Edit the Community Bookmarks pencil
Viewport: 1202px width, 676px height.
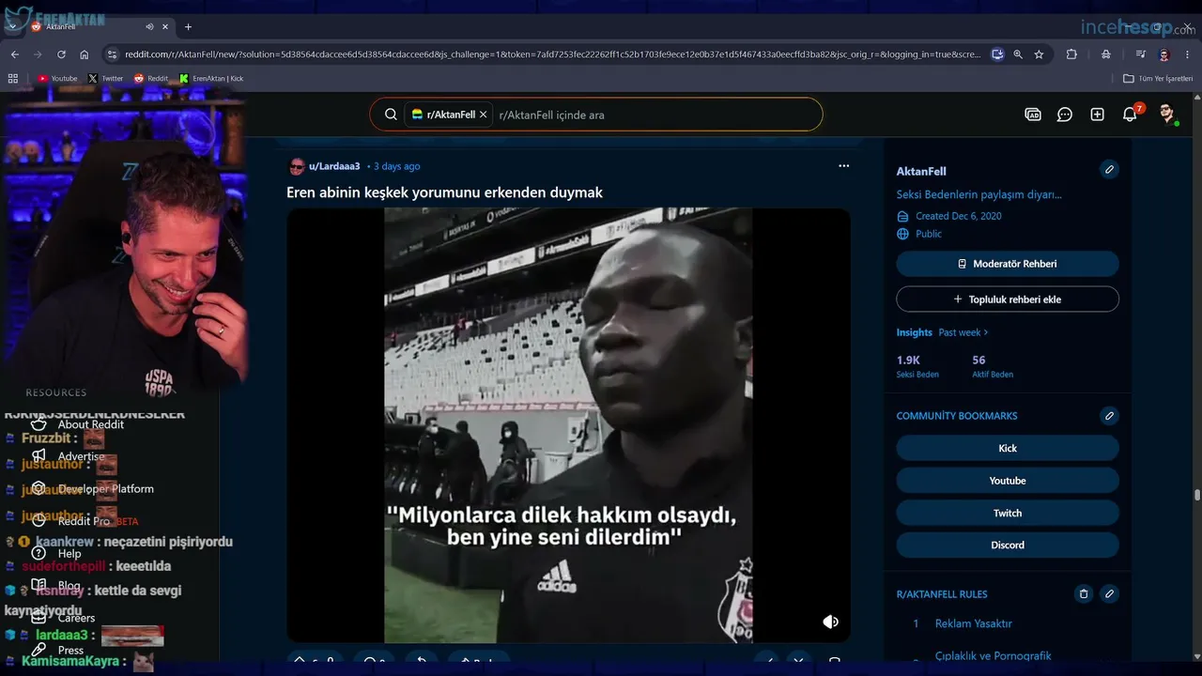tap(1109, 416)
